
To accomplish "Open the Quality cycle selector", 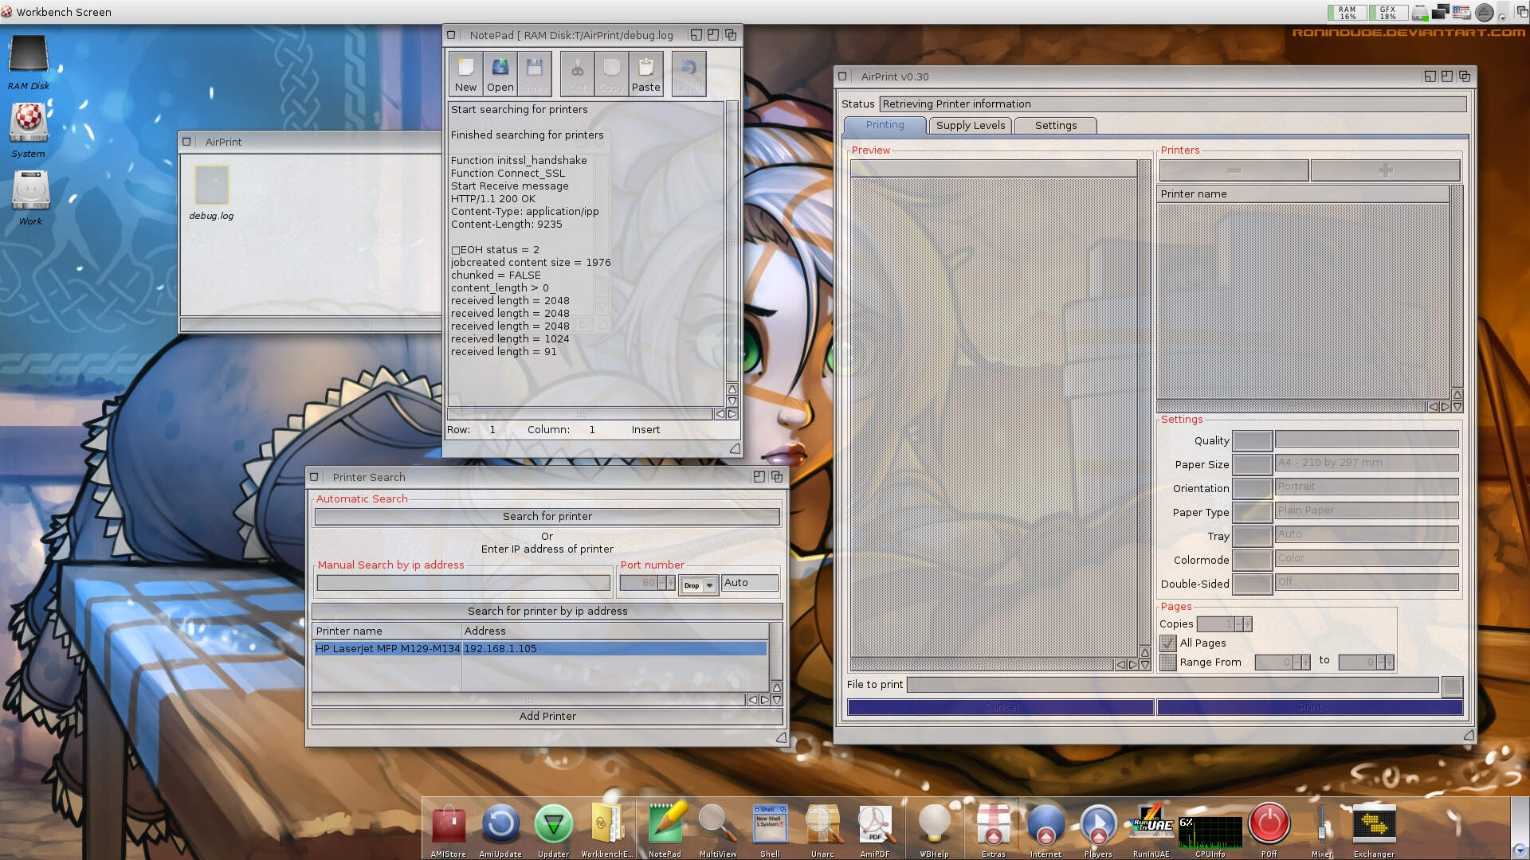I will click(x=1253, y=440).
